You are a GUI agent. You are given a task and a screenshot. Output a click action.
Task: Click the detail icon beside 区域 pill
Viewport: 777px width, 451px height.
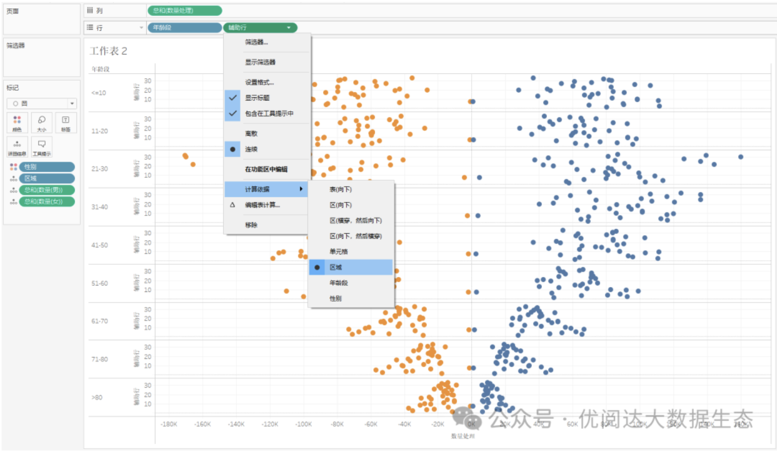(13, 178)
